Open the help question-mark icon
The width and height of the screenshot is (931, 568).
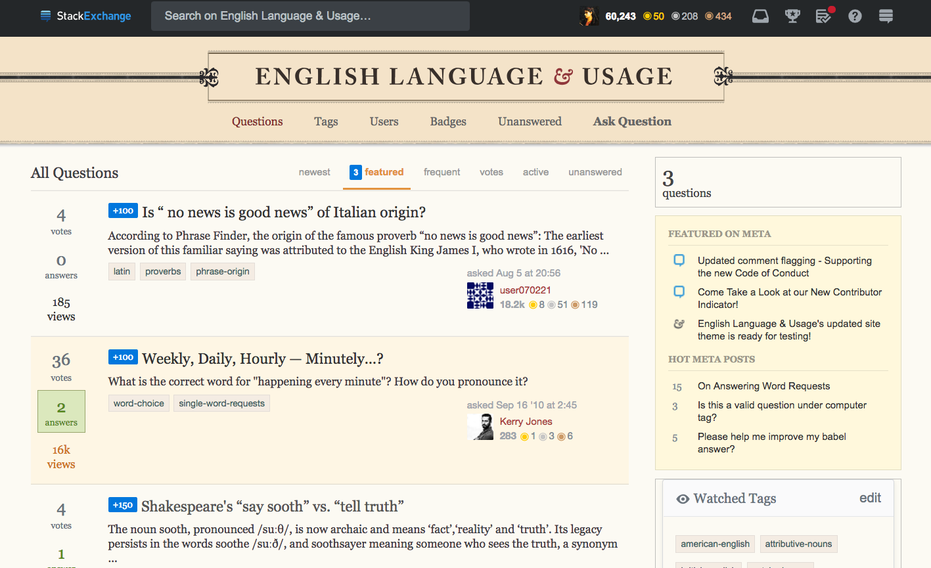click(x=855, y=16)
